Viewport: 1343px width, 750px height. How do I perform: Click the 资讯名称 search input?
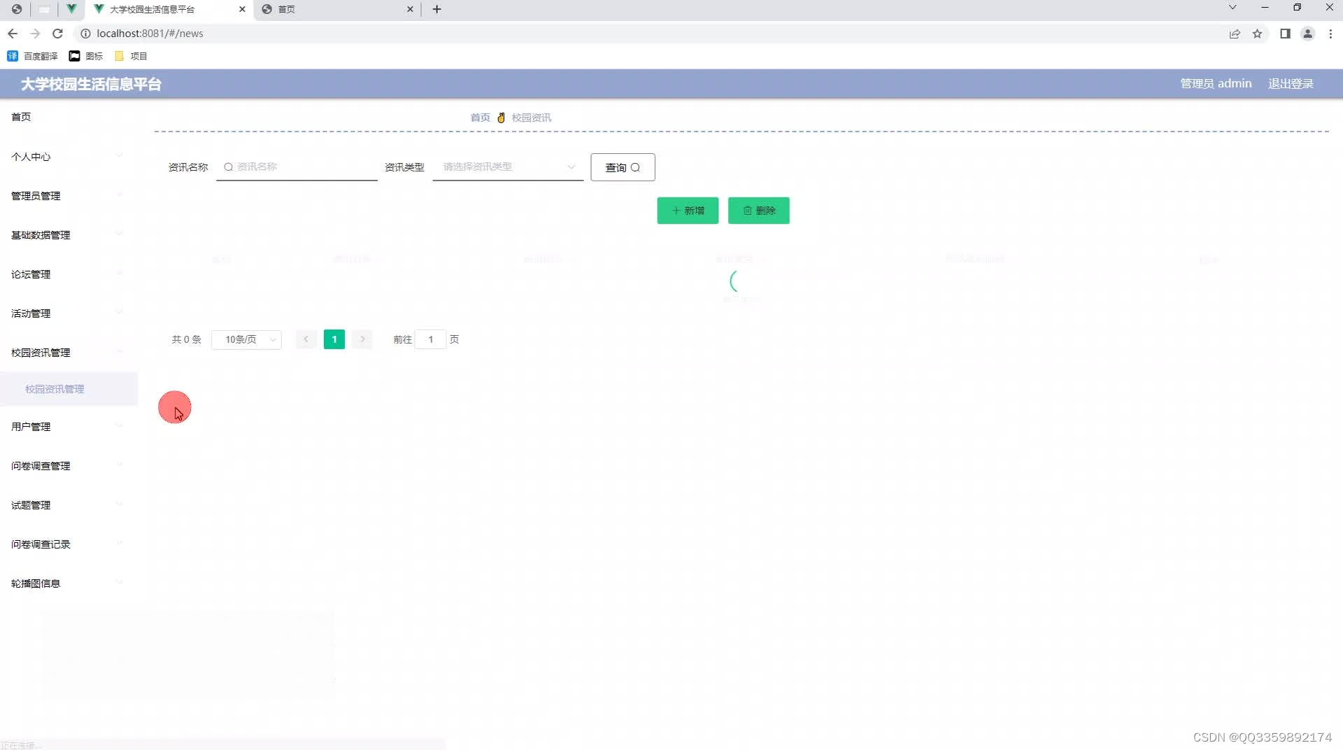297,167
